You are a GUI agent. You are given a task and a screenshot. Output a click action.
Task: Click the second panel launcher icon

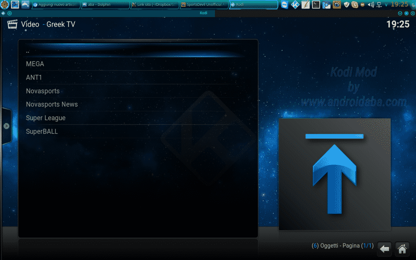(15, 4)
